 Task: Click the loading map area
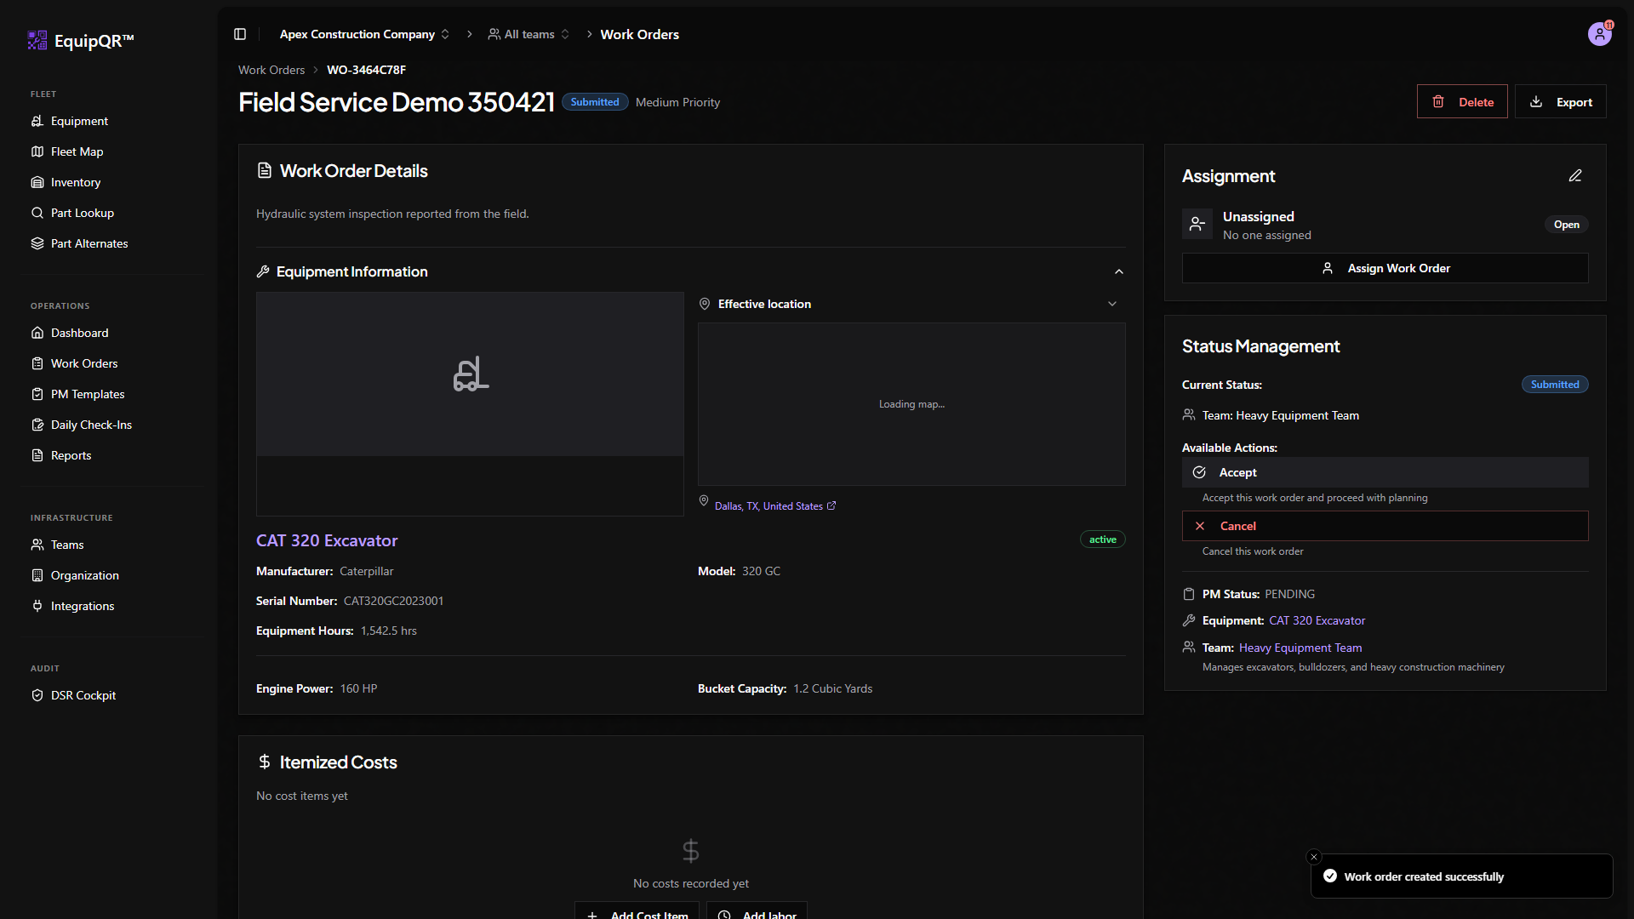coord(911,404)
